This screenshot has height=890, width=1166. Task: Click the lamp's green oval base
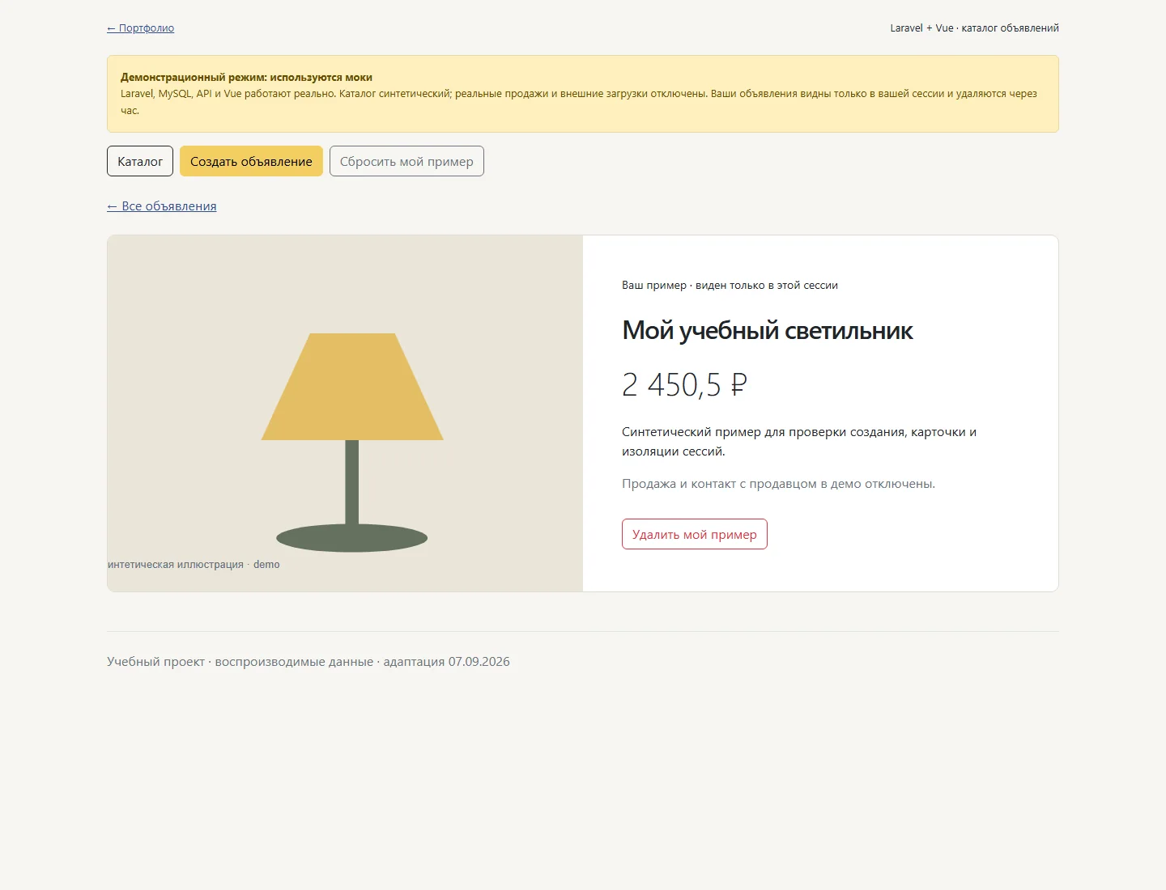pos(352,538)
